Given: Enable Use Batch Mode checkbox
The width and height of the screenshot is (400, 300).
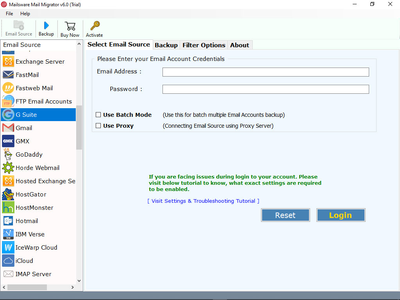Looking at the screenshot, I should pos(98,114).
